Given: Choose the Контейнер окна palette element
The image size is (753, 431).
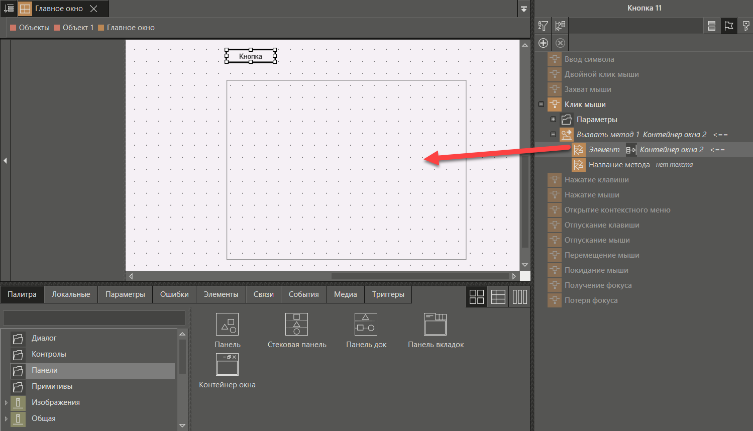Looking at the screenshot, I should click(x=227, y=365).
